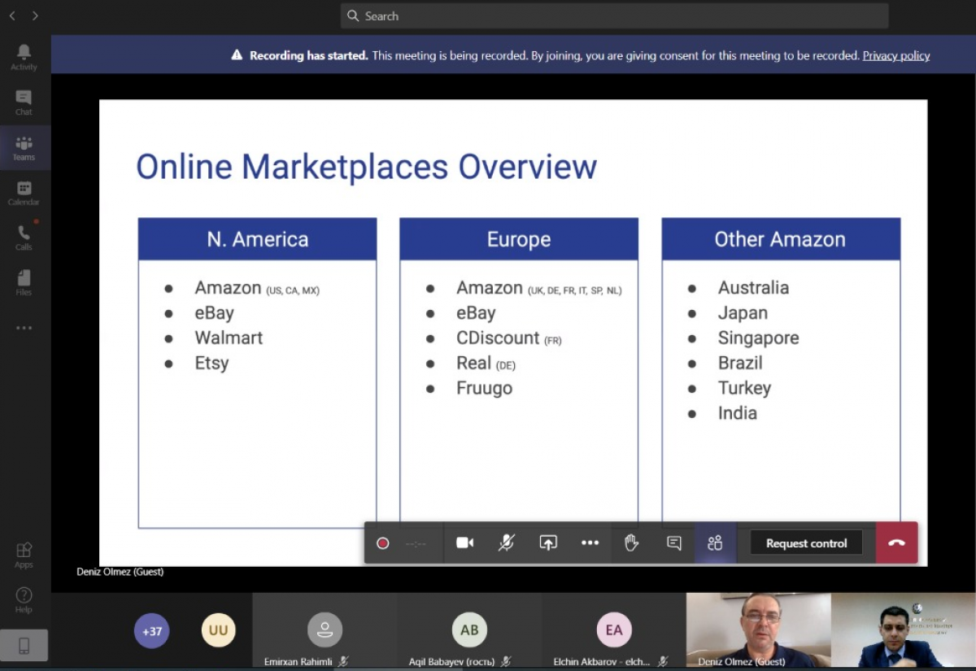
Task: Show the meeting conversation panel
Action: (673, 543)
